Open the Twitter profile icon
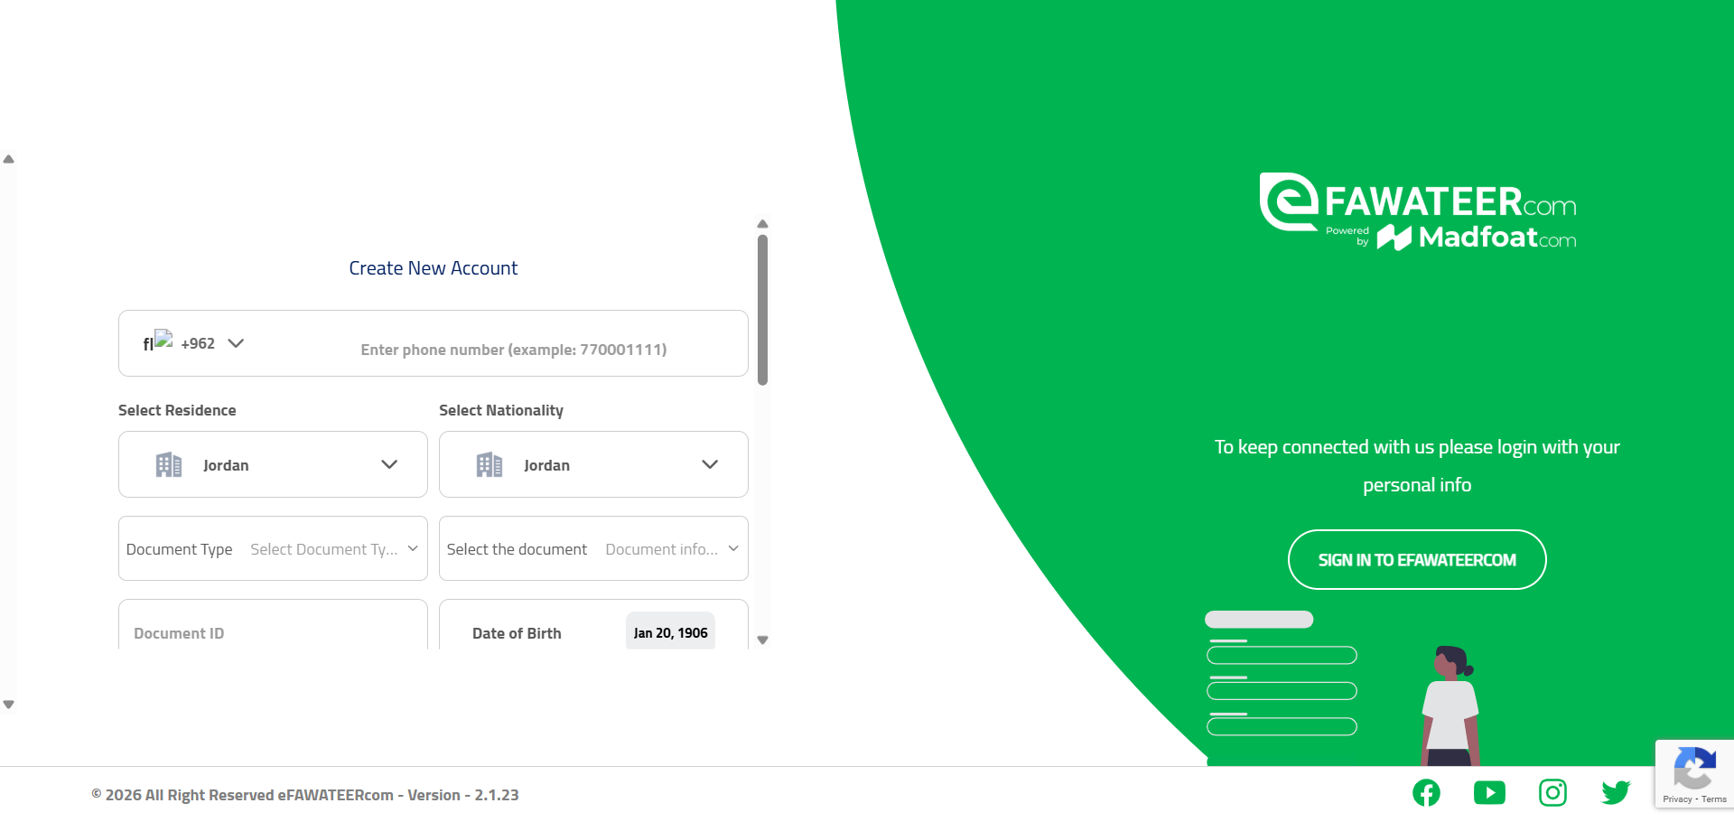 point(1616,793)
